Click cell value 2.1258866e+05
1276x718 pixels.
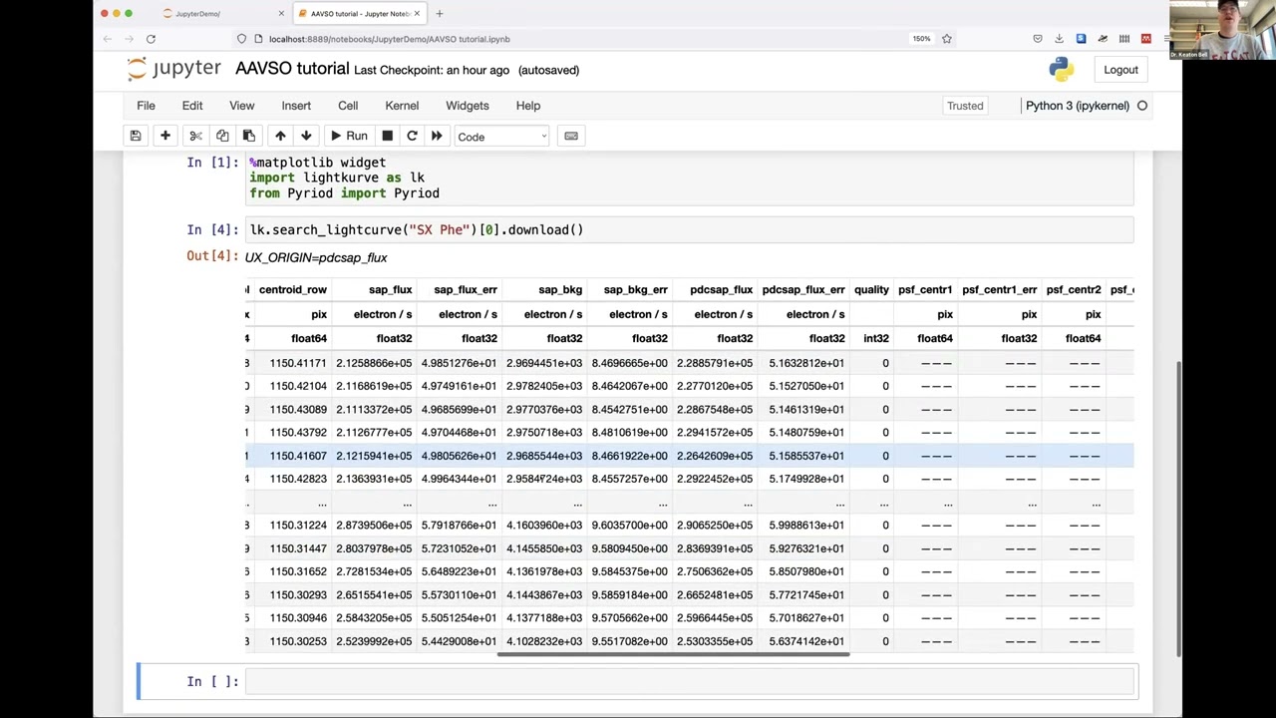point(374,363)
